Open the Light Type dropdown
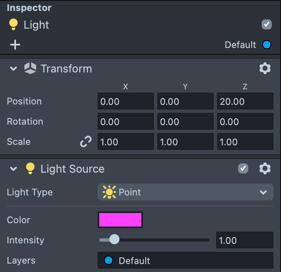Viewport: 281px width, 272px height. tap(186, 192)
